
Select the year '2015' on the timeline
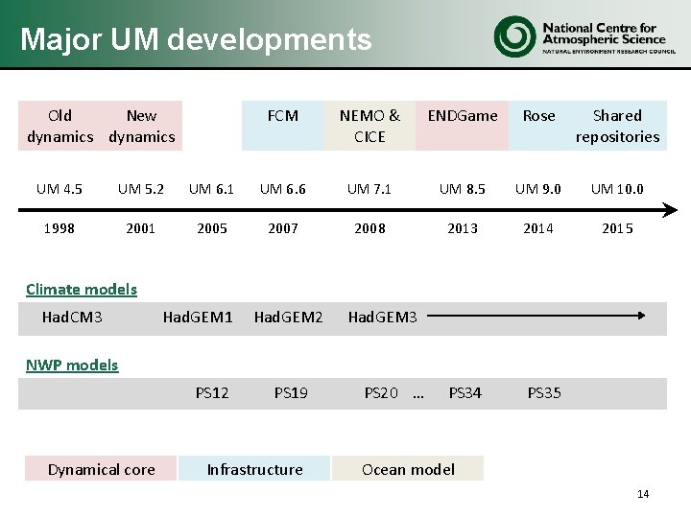[617, 228]
